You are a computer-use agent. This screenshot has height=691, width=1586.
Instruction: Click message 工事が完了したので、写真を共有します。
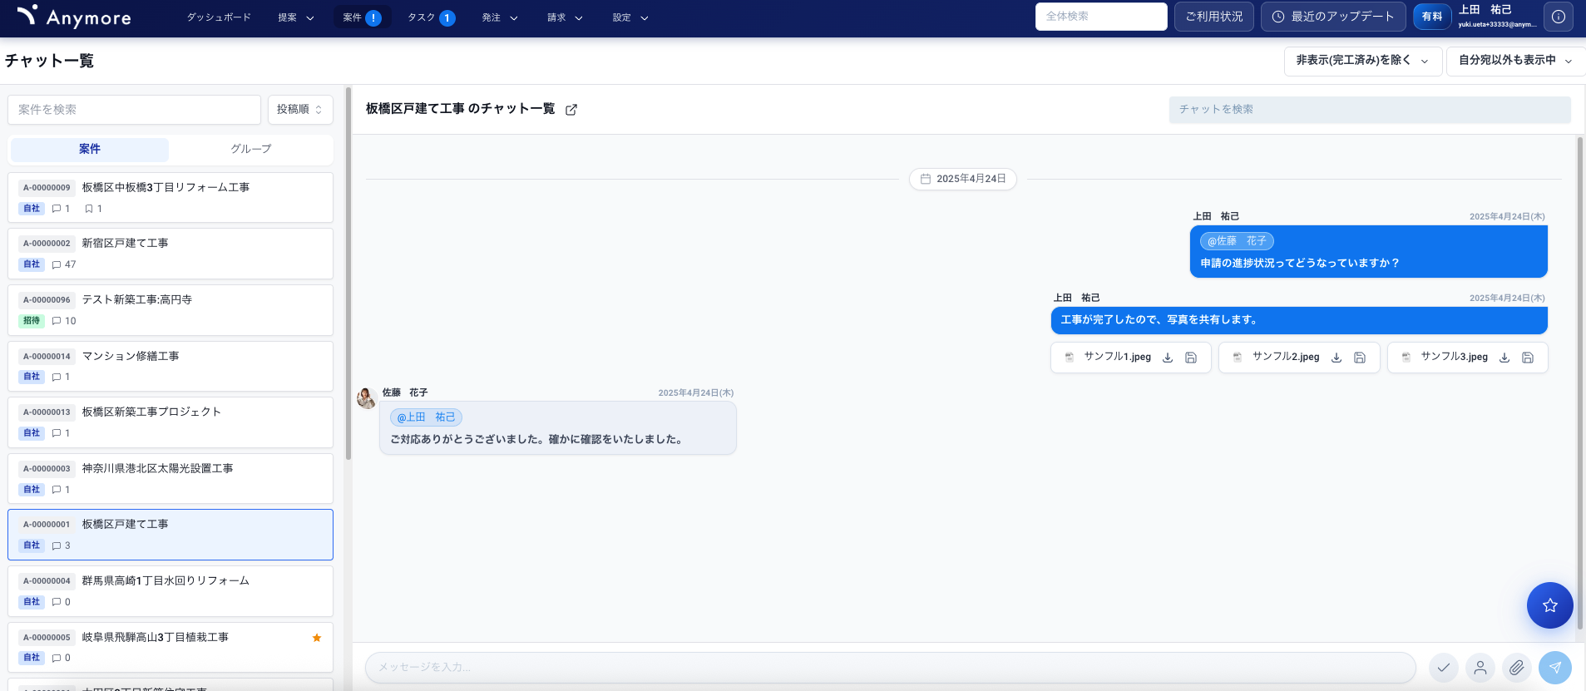(x=1298, y=320)
